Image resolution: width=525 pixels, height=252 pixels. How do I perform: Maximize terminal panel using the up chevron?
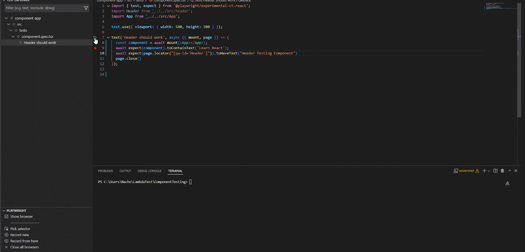[510, 171]
